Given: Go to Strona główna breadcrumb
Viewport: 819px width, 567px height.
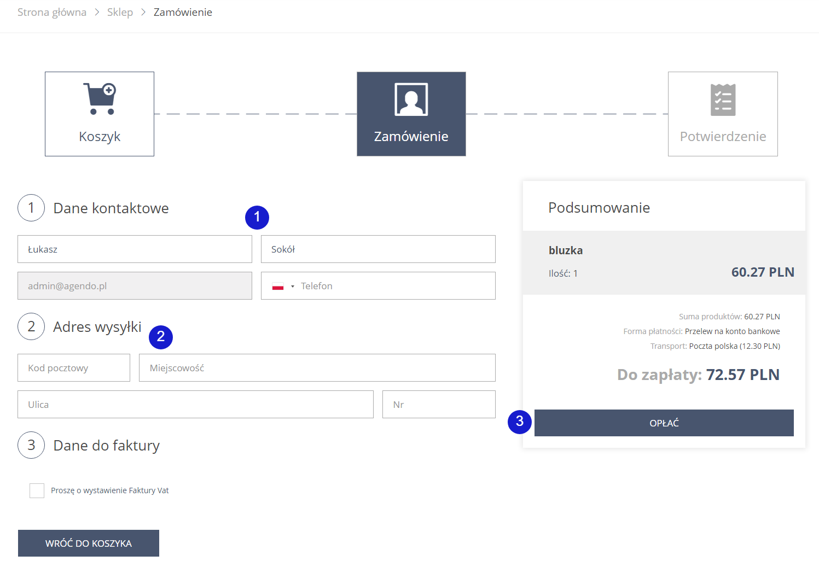Looking at the screenshot, I should [52, 12].
